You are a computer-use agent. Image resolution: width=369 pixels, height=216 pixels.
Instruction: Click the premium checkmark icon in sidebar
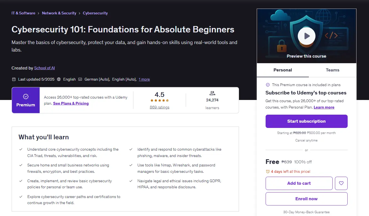pos(268,85)
